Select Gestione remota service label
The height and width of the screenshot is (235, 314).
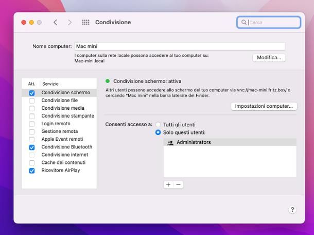pyautogui.click(x=60, y=131)
